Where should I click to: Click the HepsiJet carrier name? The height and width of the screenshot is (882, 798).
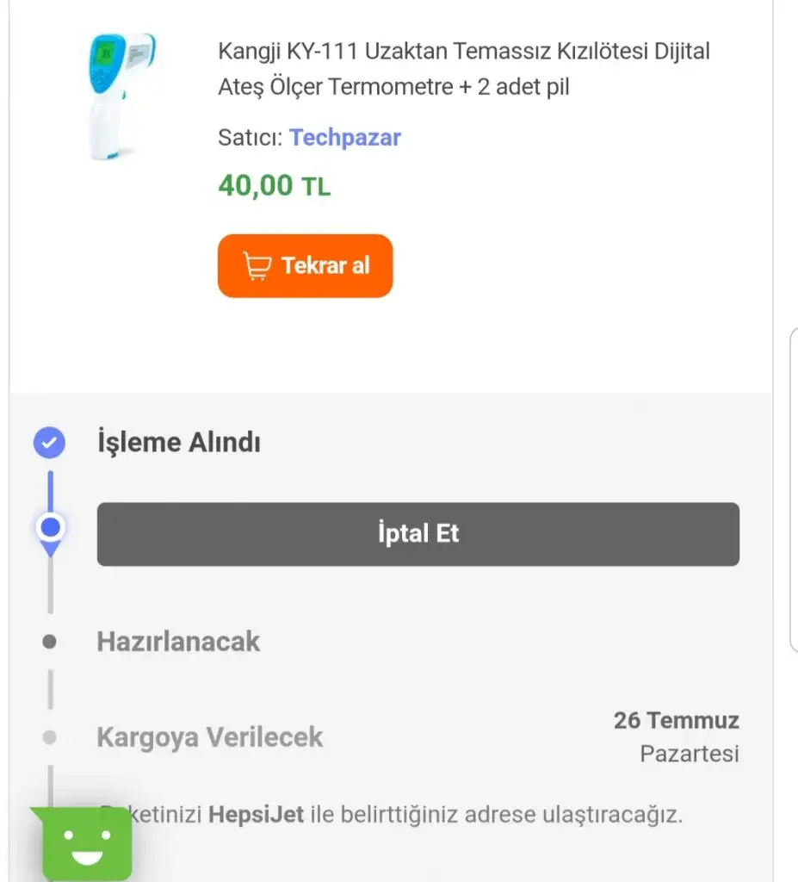pyautogui.click(x=256, y=814)
